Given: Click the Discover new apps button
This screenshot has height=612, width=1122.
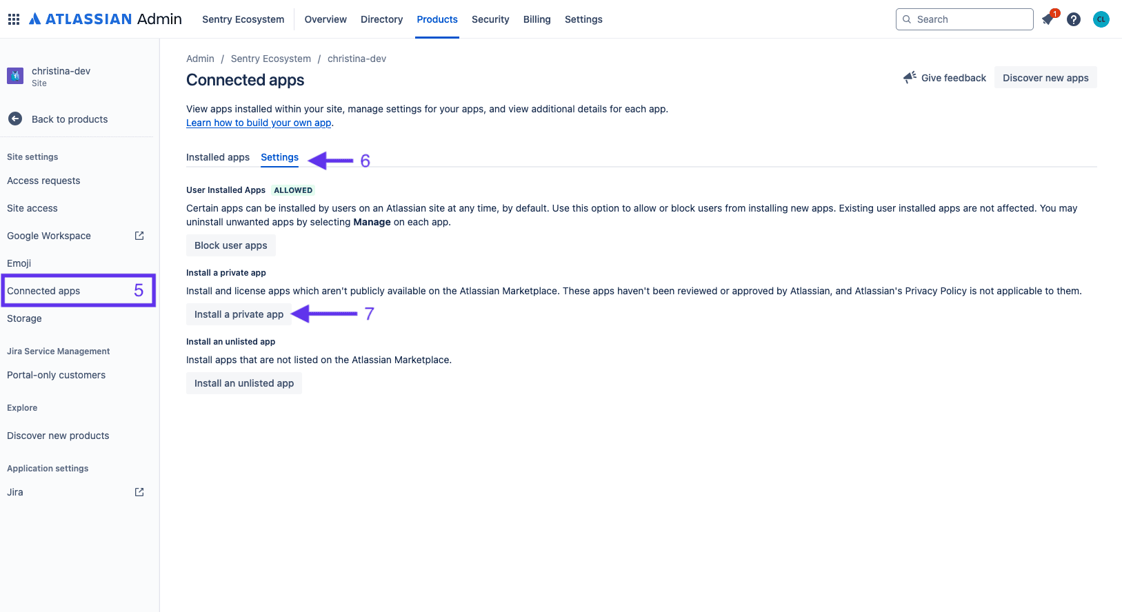Looking at the screenshot, I should click(1045, 78).
